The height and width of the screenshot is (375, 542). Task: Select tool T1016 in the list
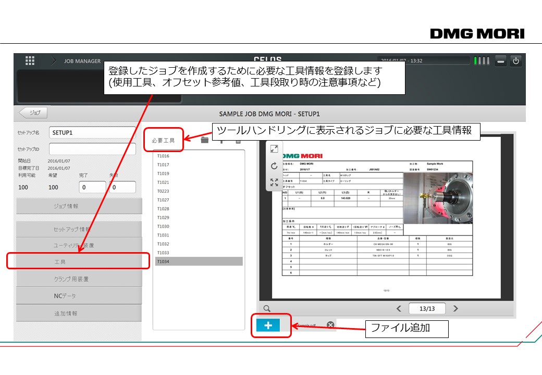click(199, 156)
